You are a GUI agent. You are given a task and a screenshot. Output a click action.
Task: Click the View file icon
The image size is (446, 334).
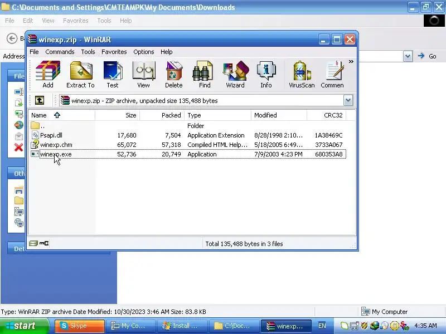[x=144, y=75]
